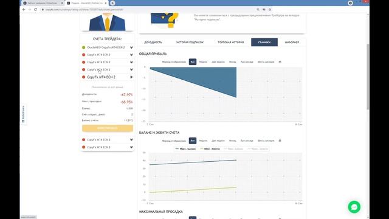Switch to the Торговая история tab
The image size is (389, 219).
tap(231, 43)
